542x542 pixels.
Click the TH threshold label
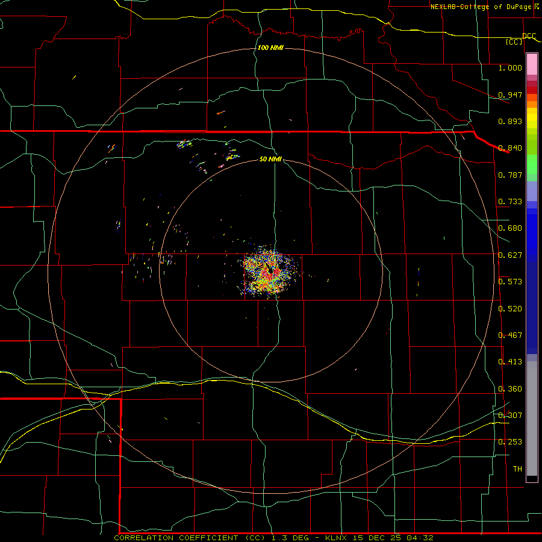517,469
